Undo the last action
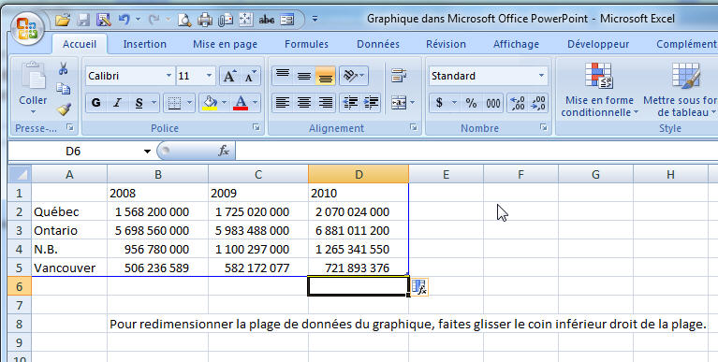 pos(125,20)
